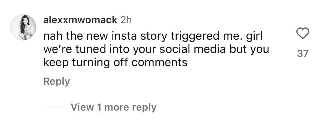Click the alexxmwomack username

click(80, 20)
